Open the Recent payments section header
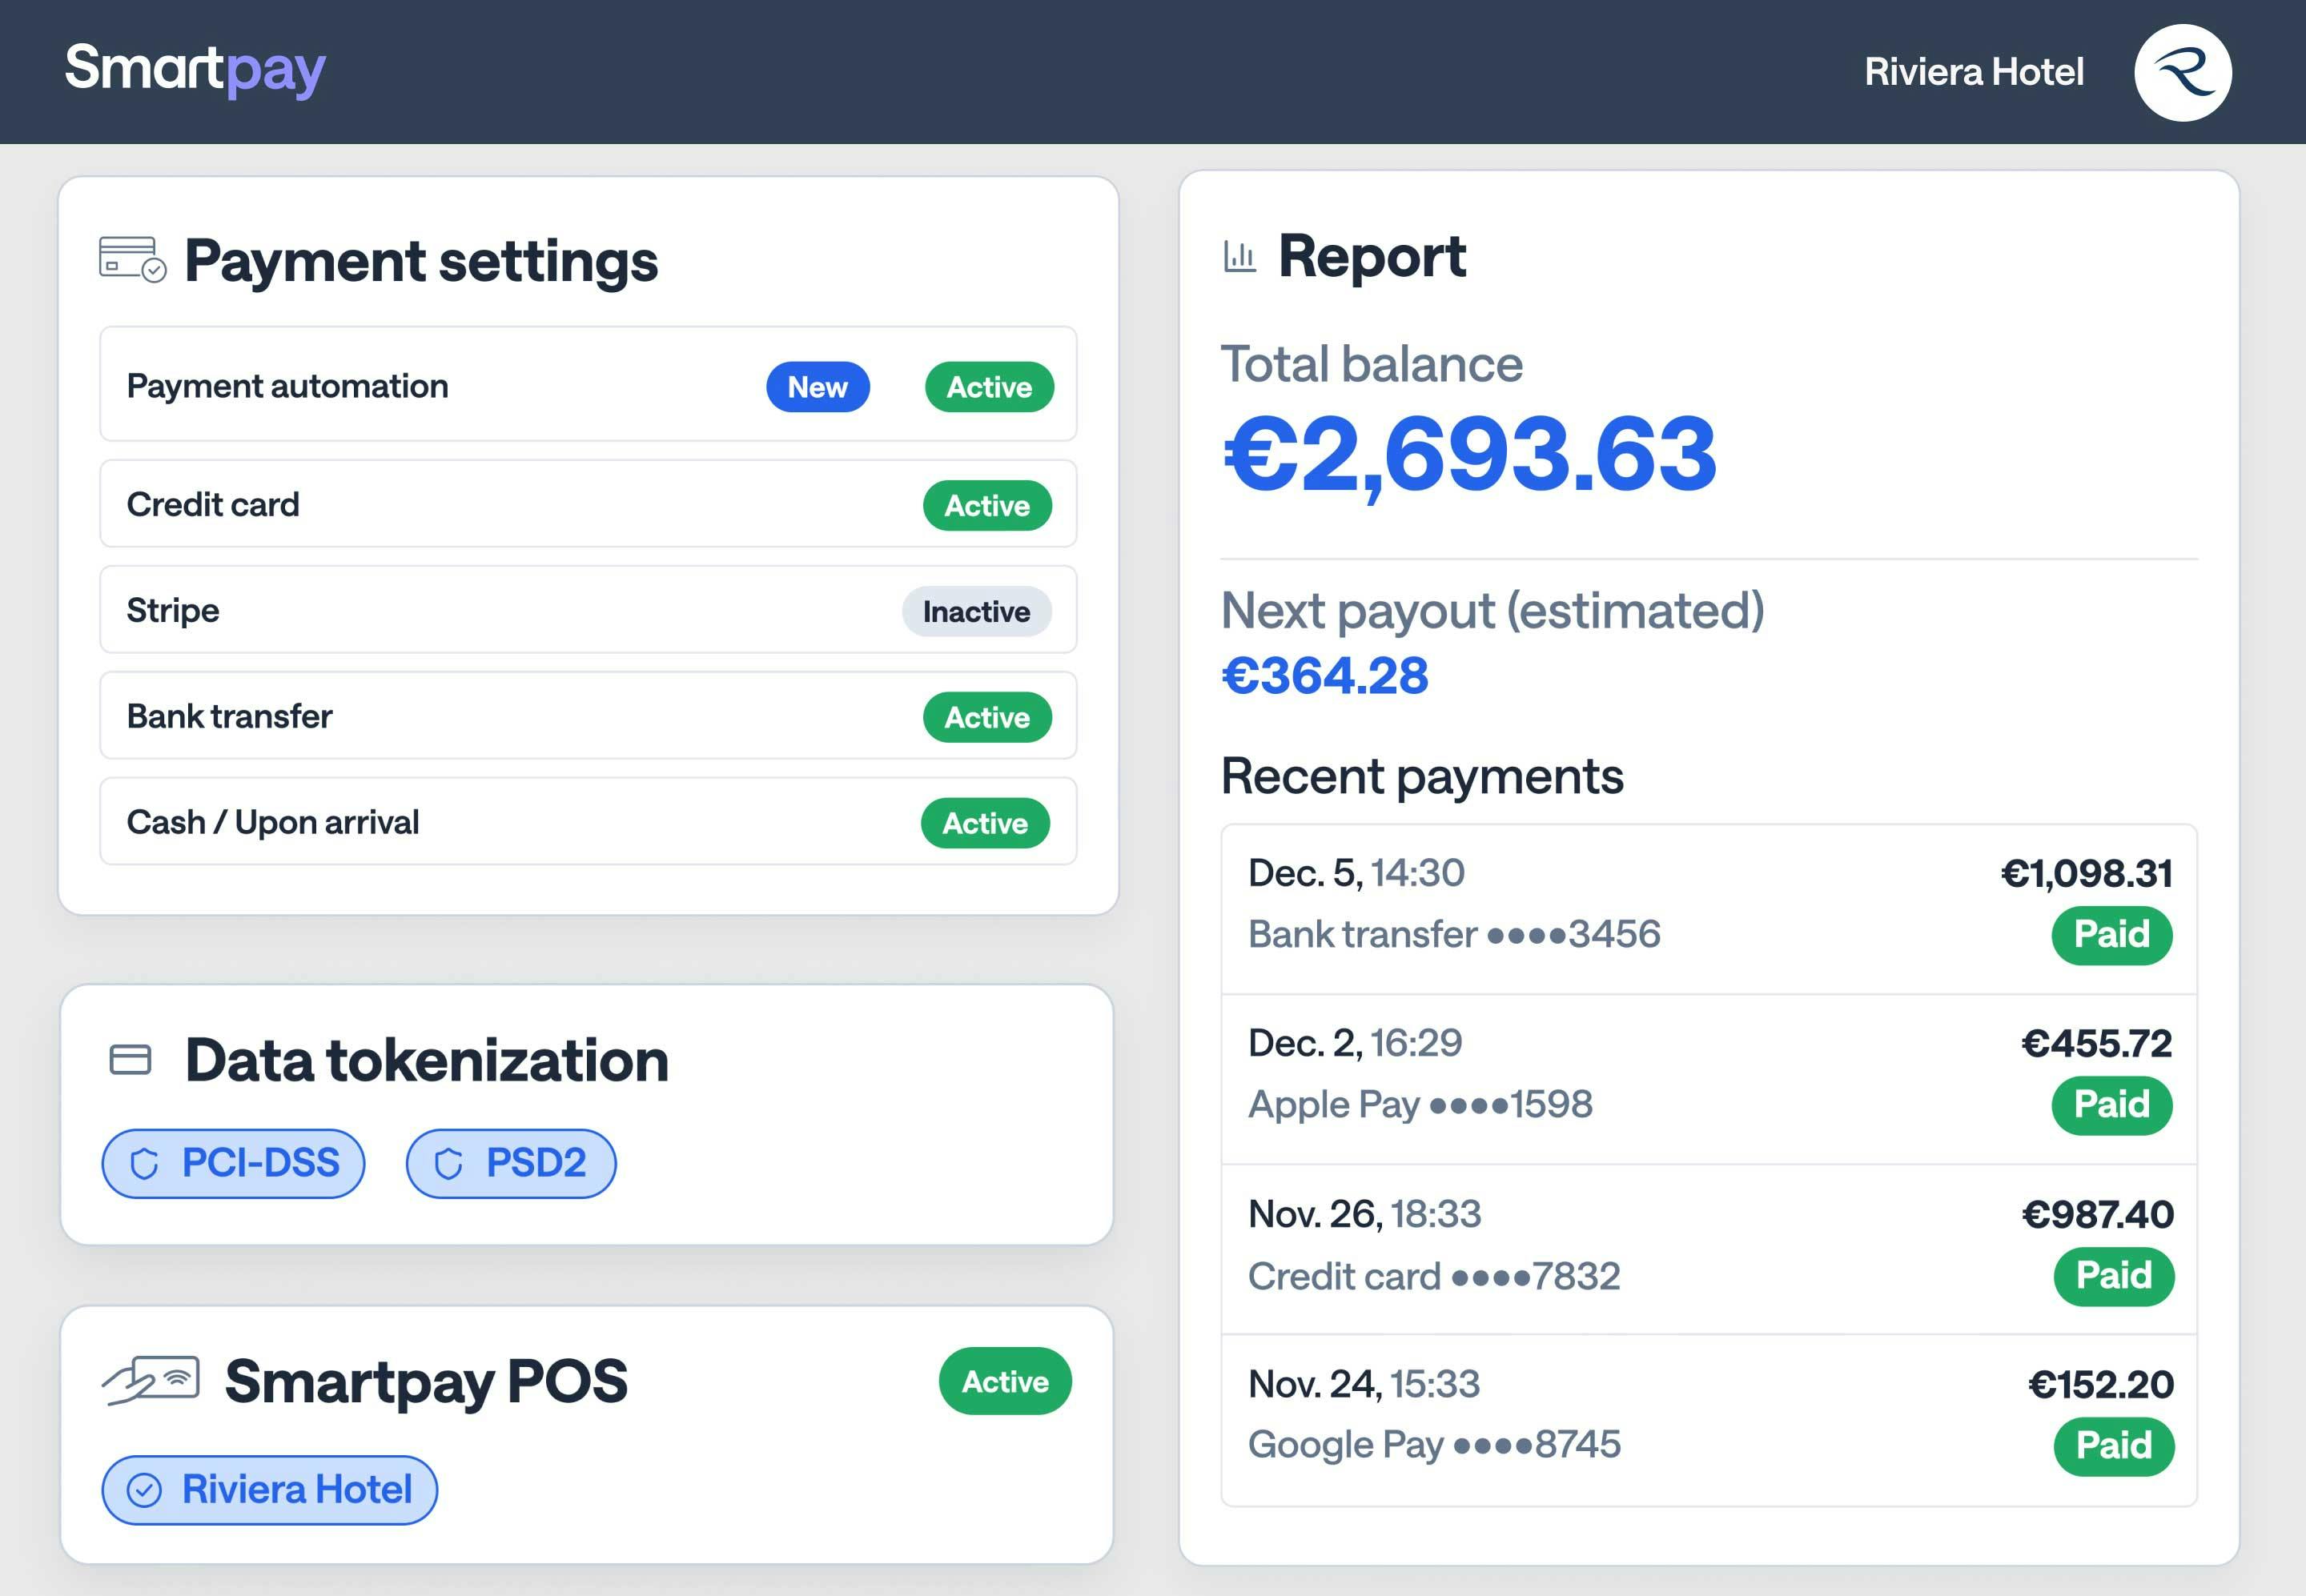This screenshot has height=1596, width=2306. [1421, 776]
